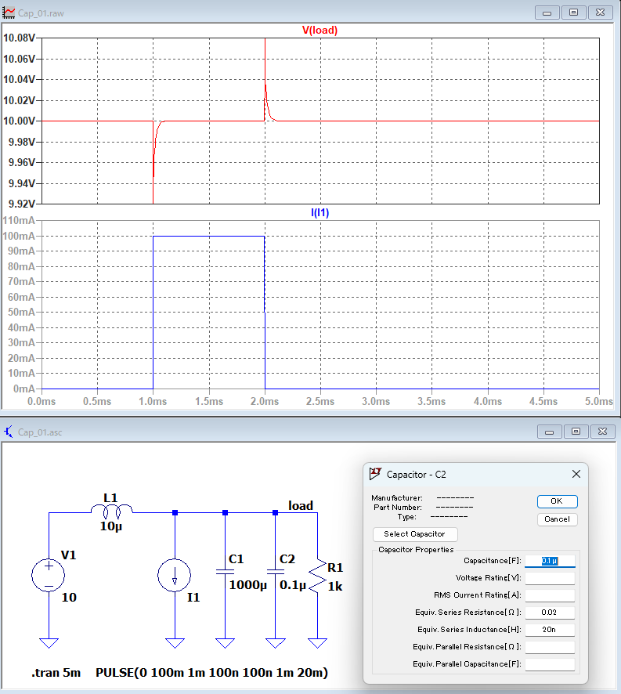Select the R1 resistor symbol
This screenshot has height=694, width=621.
click(317, 574)
